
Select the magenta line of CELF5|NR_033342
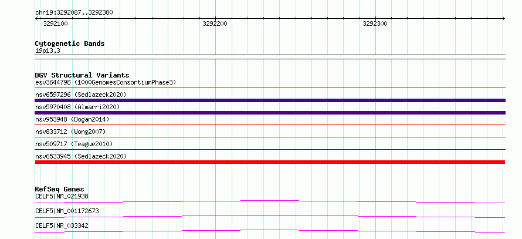270,231
